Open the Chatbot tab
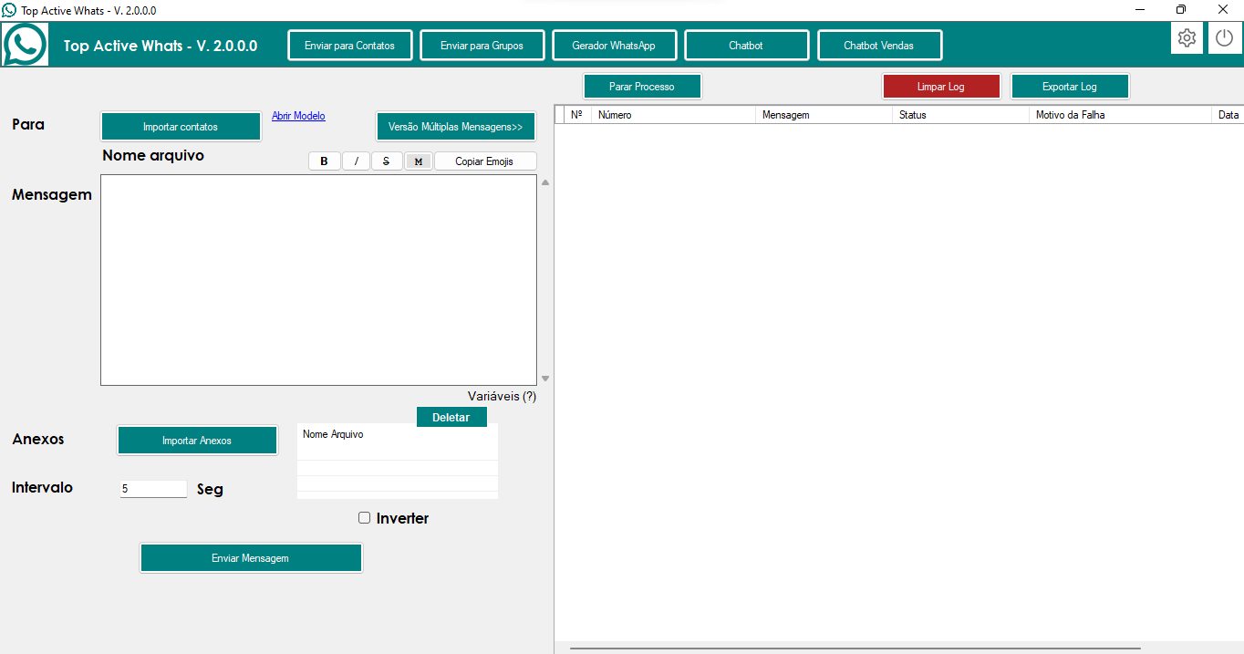Screen dimensions: 1244x654 (746, 46)
